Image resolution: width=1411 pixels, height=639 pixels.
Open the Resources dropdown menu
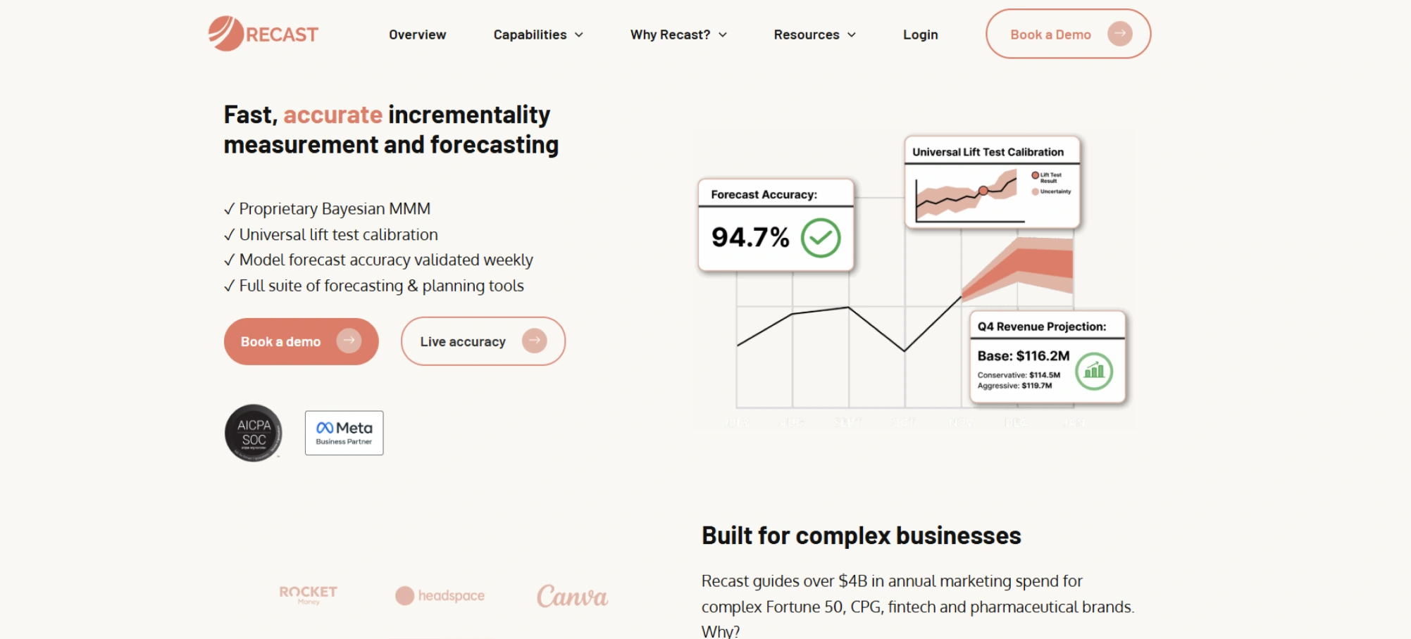pyautogui.click(x=814, y=34)
